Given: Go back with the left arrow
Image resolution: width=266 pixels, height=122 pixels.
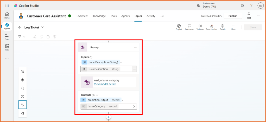Looking at the screenshot, I should point(20,27).
